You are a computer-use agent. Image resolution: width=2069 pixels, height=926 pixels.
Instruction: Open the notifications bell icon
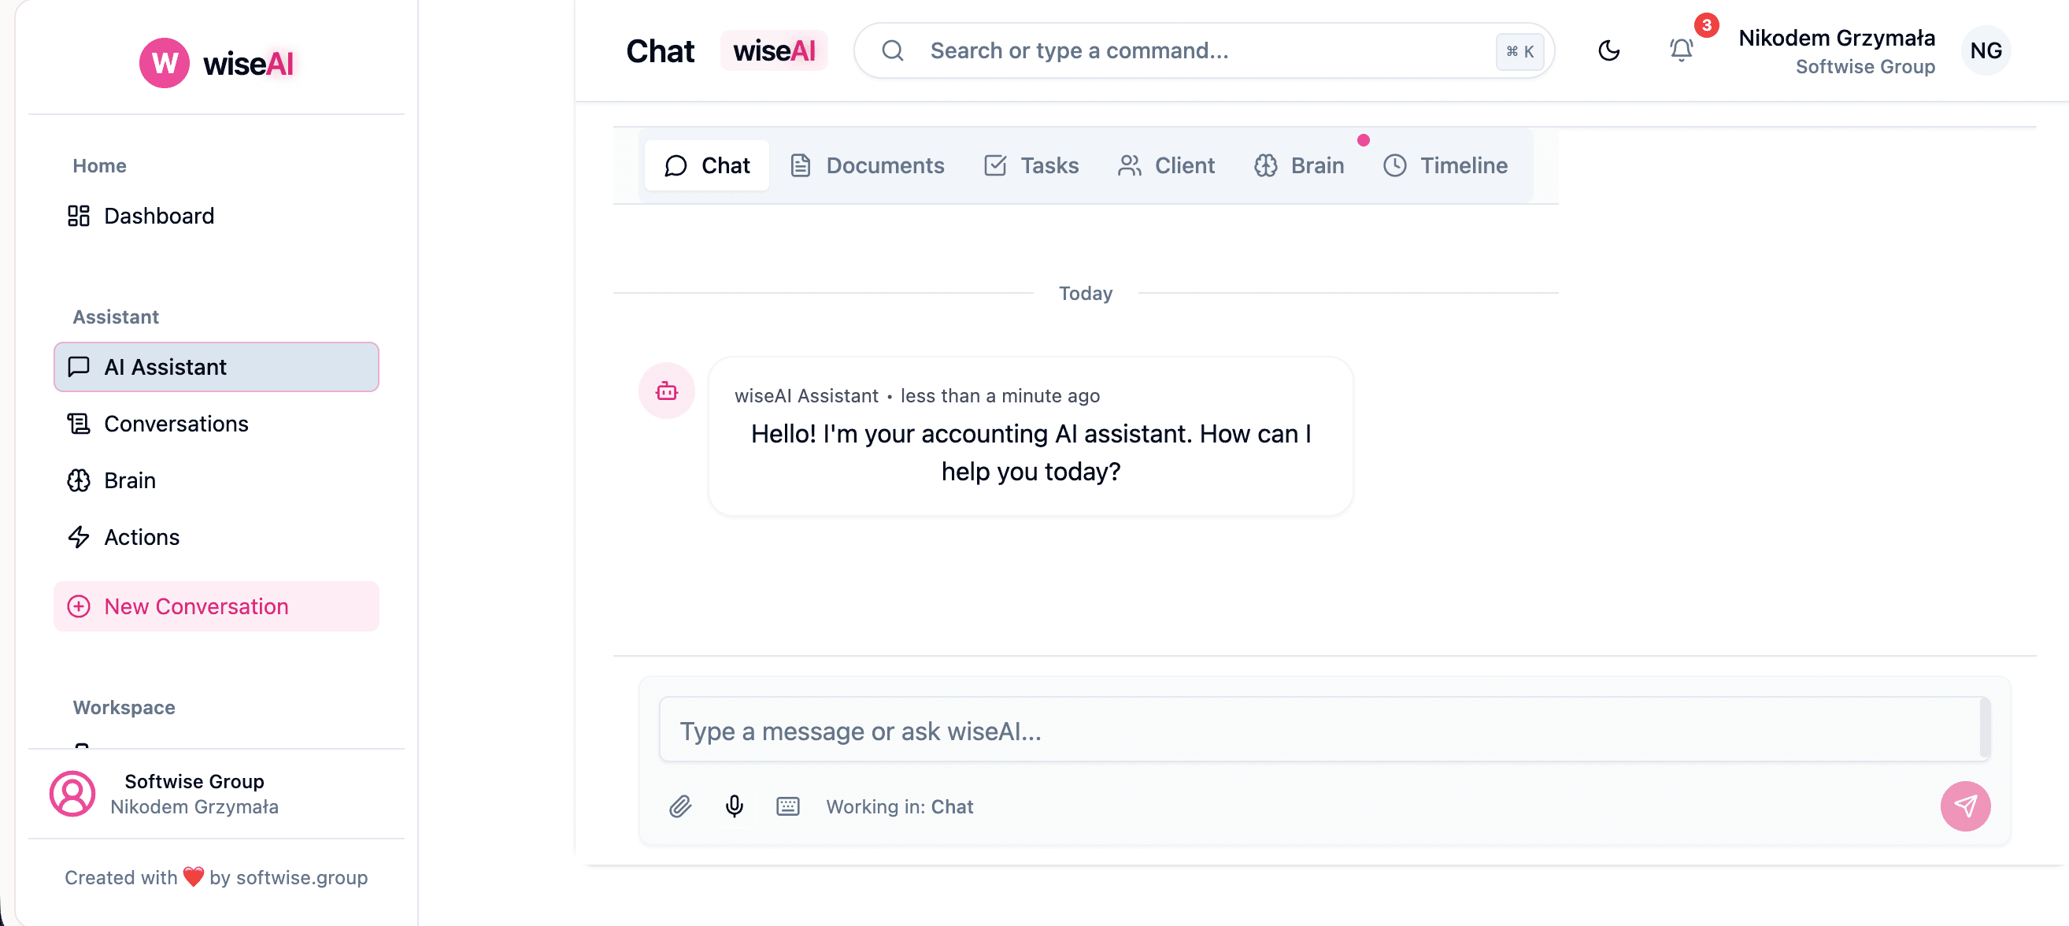pyautogui.click(x=1680, y=50)
